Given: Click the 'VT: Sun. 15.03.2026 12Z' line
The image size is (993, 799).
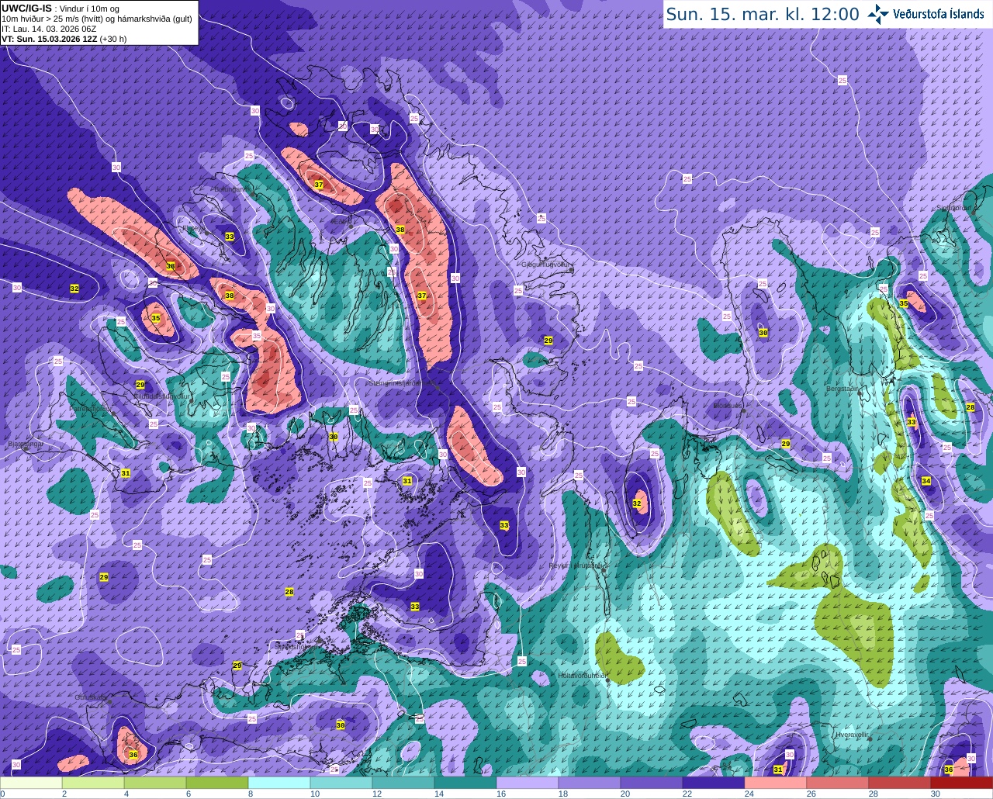Looking at the screenshot, I should 64,39.
